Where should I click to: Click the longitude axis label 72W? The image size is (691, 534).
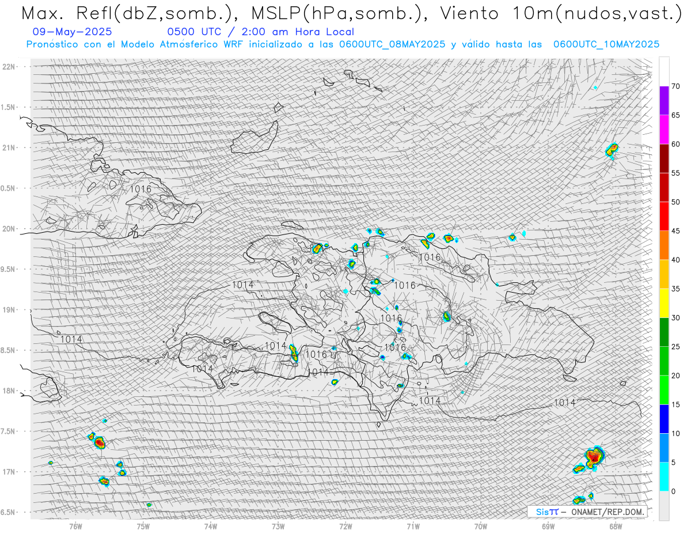[345, 526]
